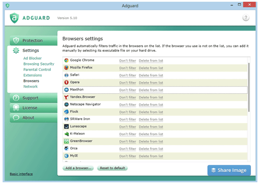The image size is (260, 184).
Task: Click the Yandex.Browser Y icon
Action: pos(66,97)
